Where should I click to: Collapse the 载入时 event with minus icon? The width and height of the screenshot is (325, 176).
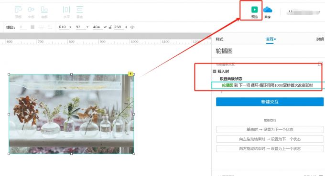point(214,72)
